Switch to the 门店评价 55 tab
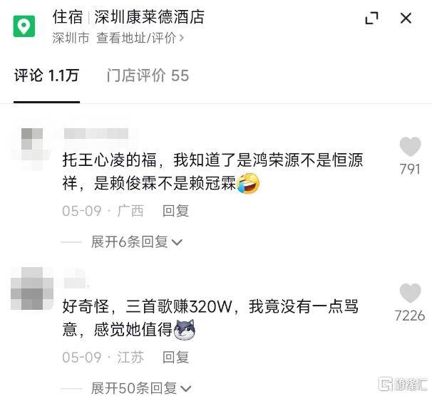The width and height of the screenshot is (432, 396). click(x=148, y=75)
